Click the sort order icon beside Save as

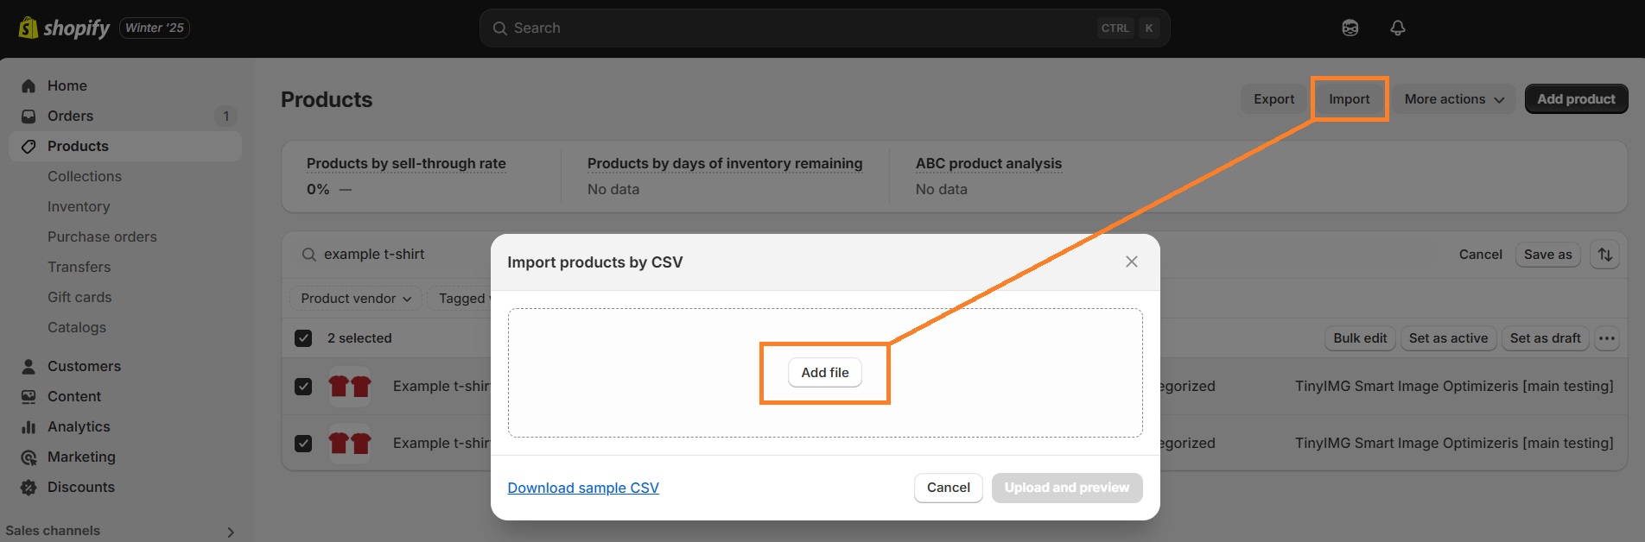tap(1604, 254)
